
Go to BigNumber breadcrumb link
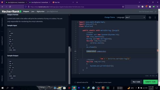40,11
